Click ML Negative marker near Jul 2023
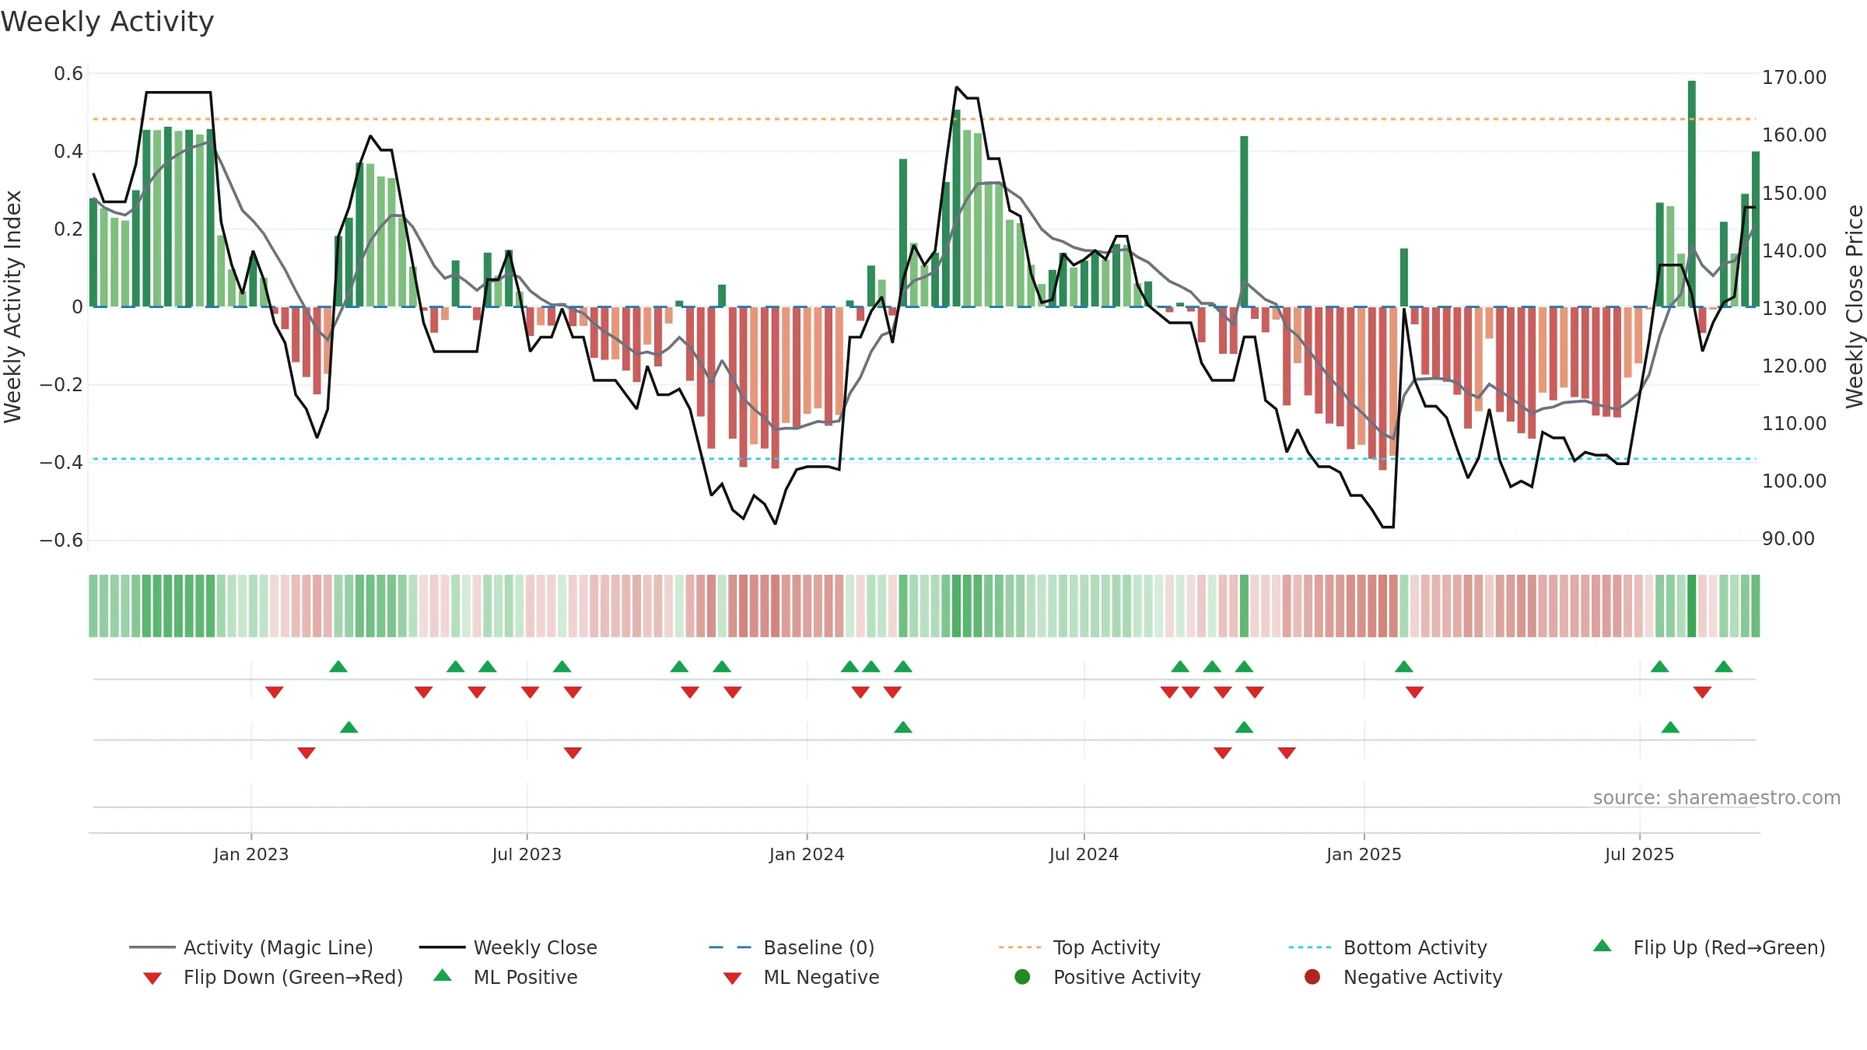The image size is (1867, 1050). click(x=573, y=753)
